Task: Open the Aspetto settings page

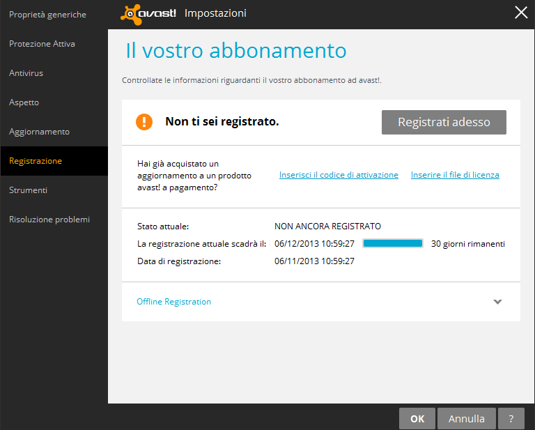Action: pos(24,102)
